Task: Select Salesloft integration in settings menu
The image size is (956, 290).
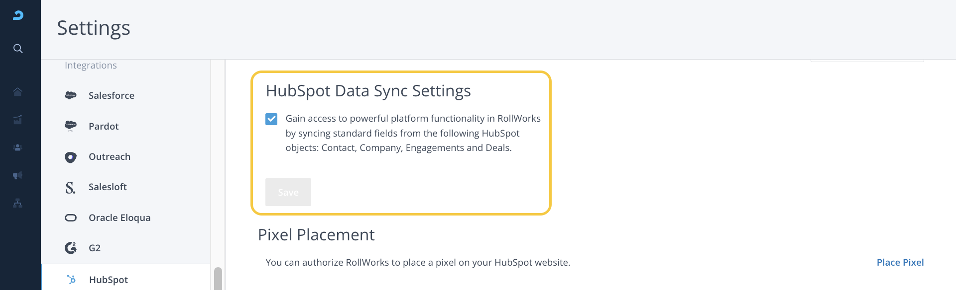Action: pos(108,187)
